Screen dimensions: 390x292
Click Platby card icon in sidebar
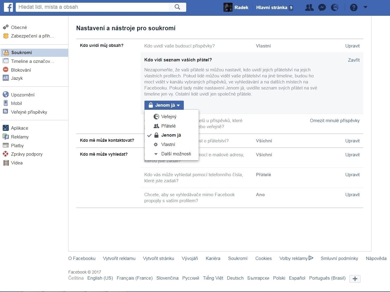(6, 145)
